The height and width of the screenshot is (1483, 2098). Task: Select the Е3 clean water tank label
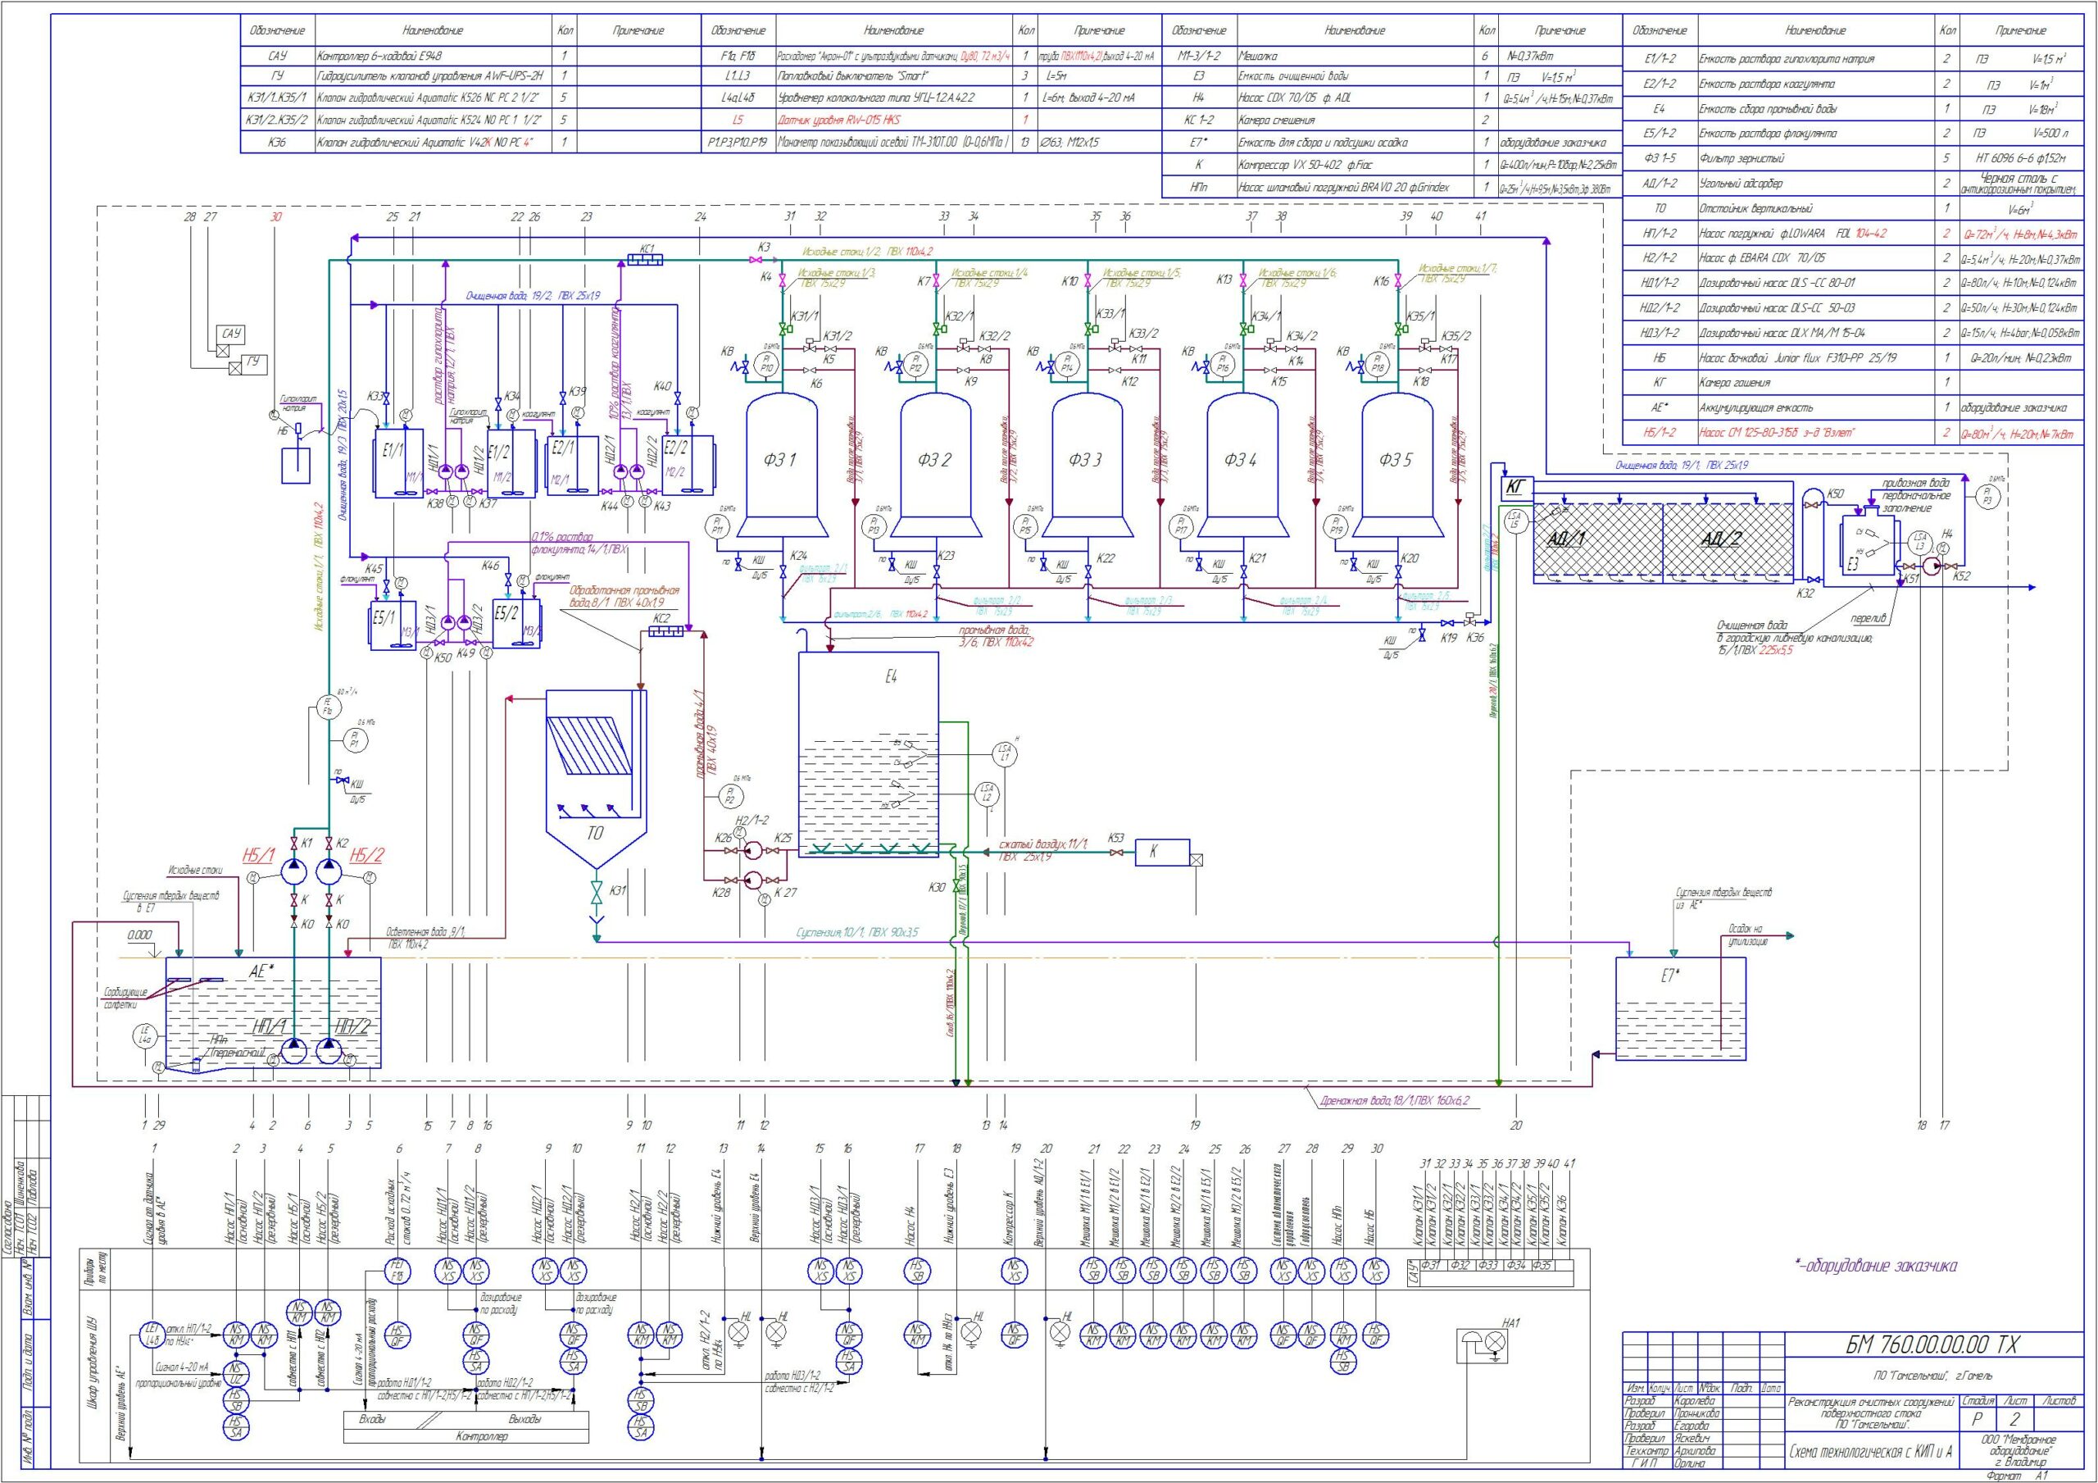click(x=1852, y=564)
